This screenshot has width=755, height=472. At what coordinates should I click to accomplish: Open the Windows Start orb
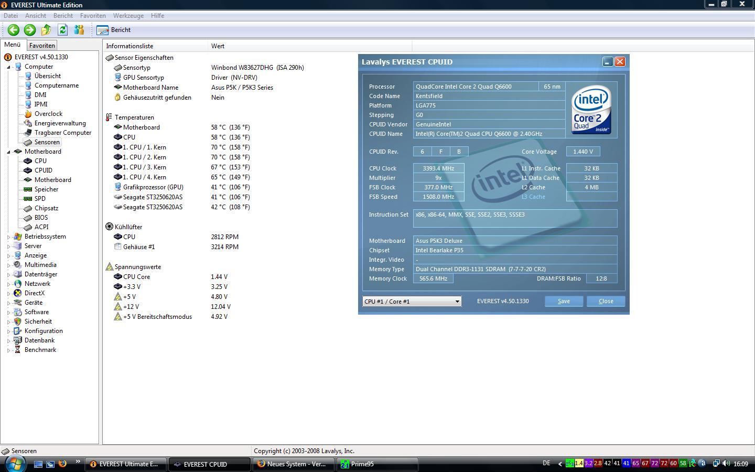click(x=15, y=464)
